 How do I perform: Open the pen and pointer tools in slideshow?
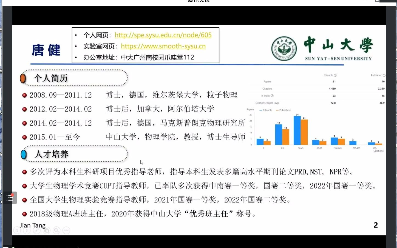click(x=37, y=230)
